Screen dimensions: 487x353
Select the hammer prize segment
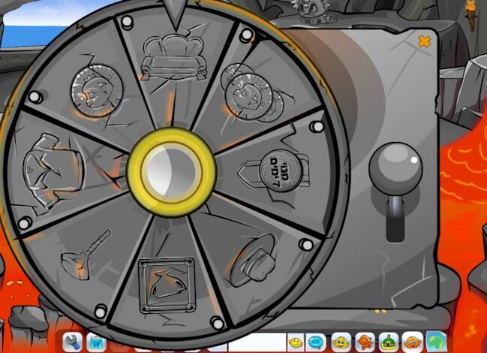tap(86, 255)
